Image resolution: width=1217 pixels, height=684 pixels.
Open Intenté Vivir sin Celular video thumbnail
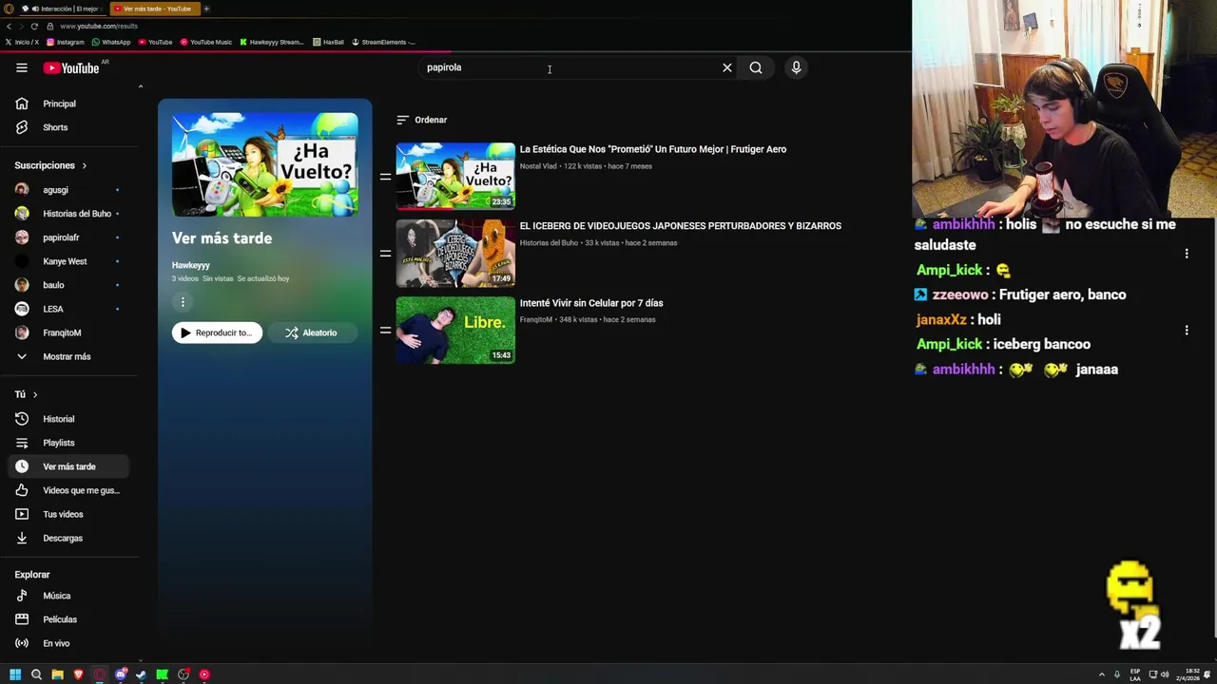(455, 330)
